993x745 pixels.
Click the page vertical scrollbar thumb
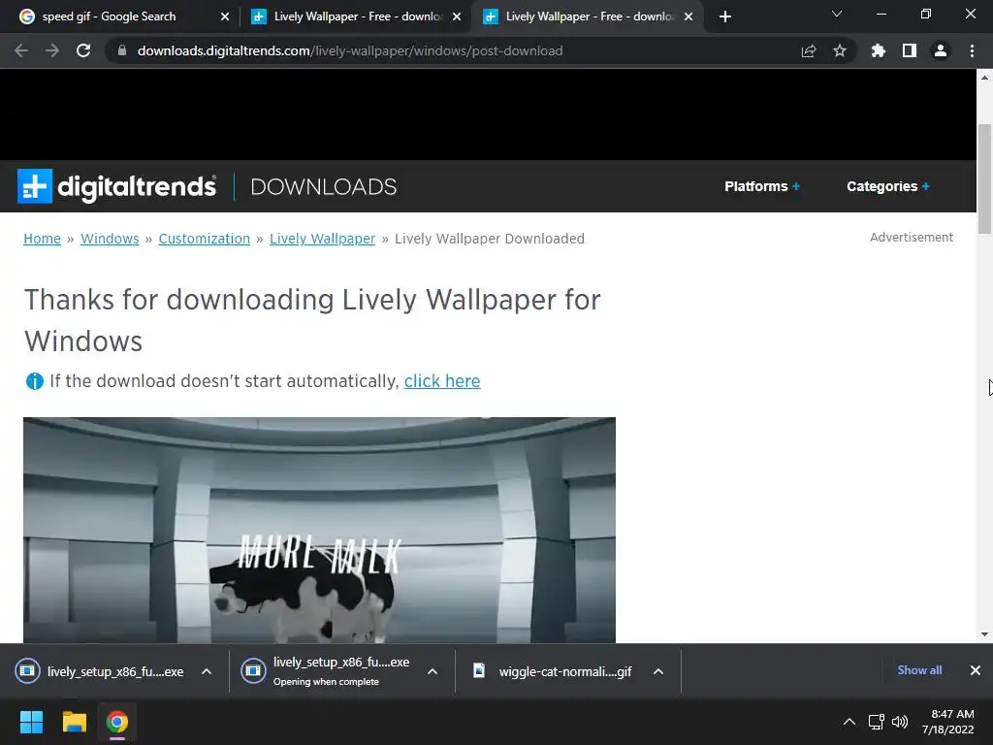984,178
